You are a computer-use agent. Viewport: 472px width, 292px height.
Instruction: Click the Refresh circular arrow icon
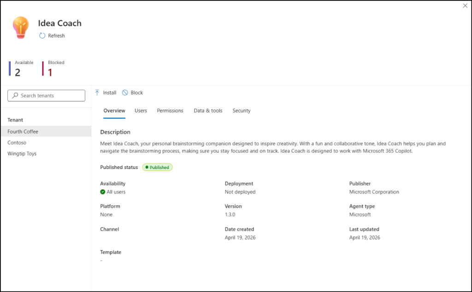(42, 35)
